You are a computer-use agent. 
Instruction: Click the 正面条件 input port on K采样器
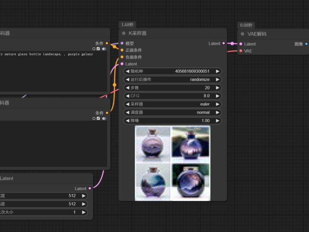coord(122,50)
